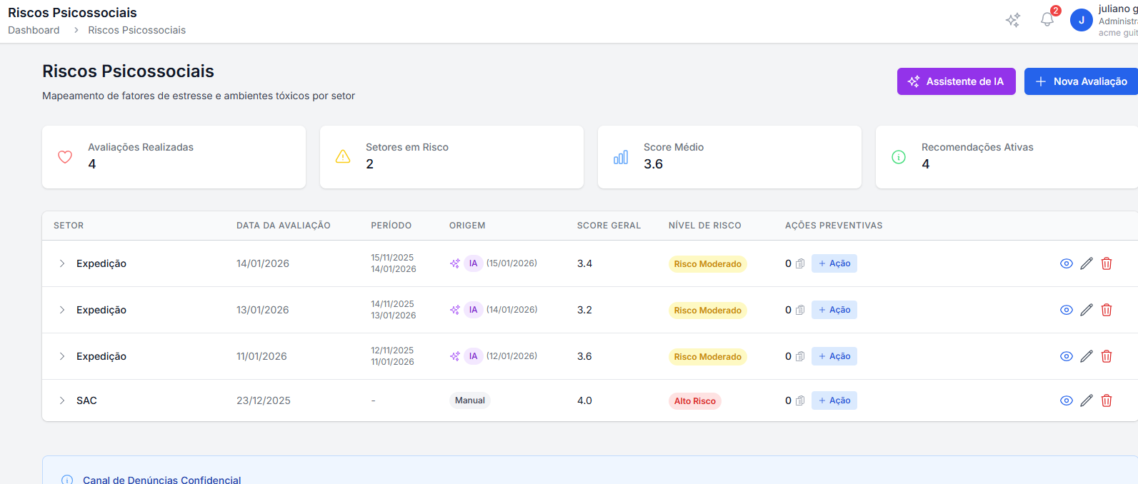Edit the SAC evaluation with pencil icon
This screenshot has width=1138, height=484.
point(1087,400)
